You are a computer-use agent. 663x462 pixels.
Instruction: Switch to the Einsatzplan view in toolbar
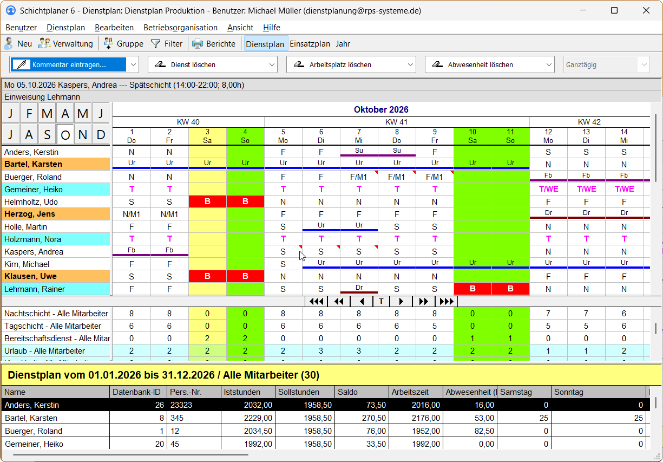coord(310,44)
